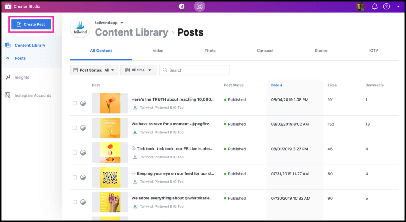This screenshot has height=222, width=406.
Task: Open the help question mark icon
Action: (x=387, y=6)
